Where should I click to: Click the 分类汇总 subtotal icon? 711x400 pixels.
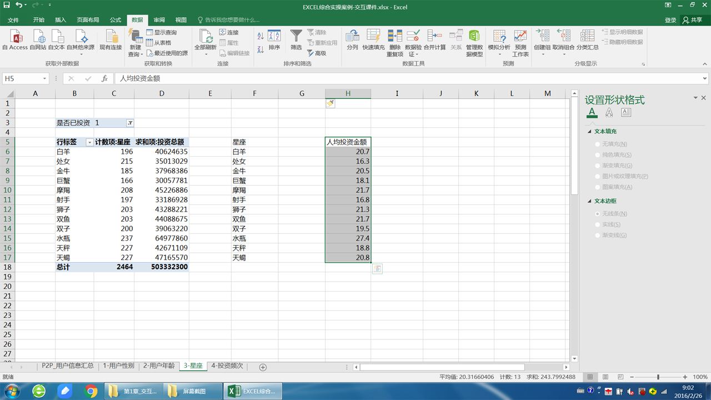587,36
